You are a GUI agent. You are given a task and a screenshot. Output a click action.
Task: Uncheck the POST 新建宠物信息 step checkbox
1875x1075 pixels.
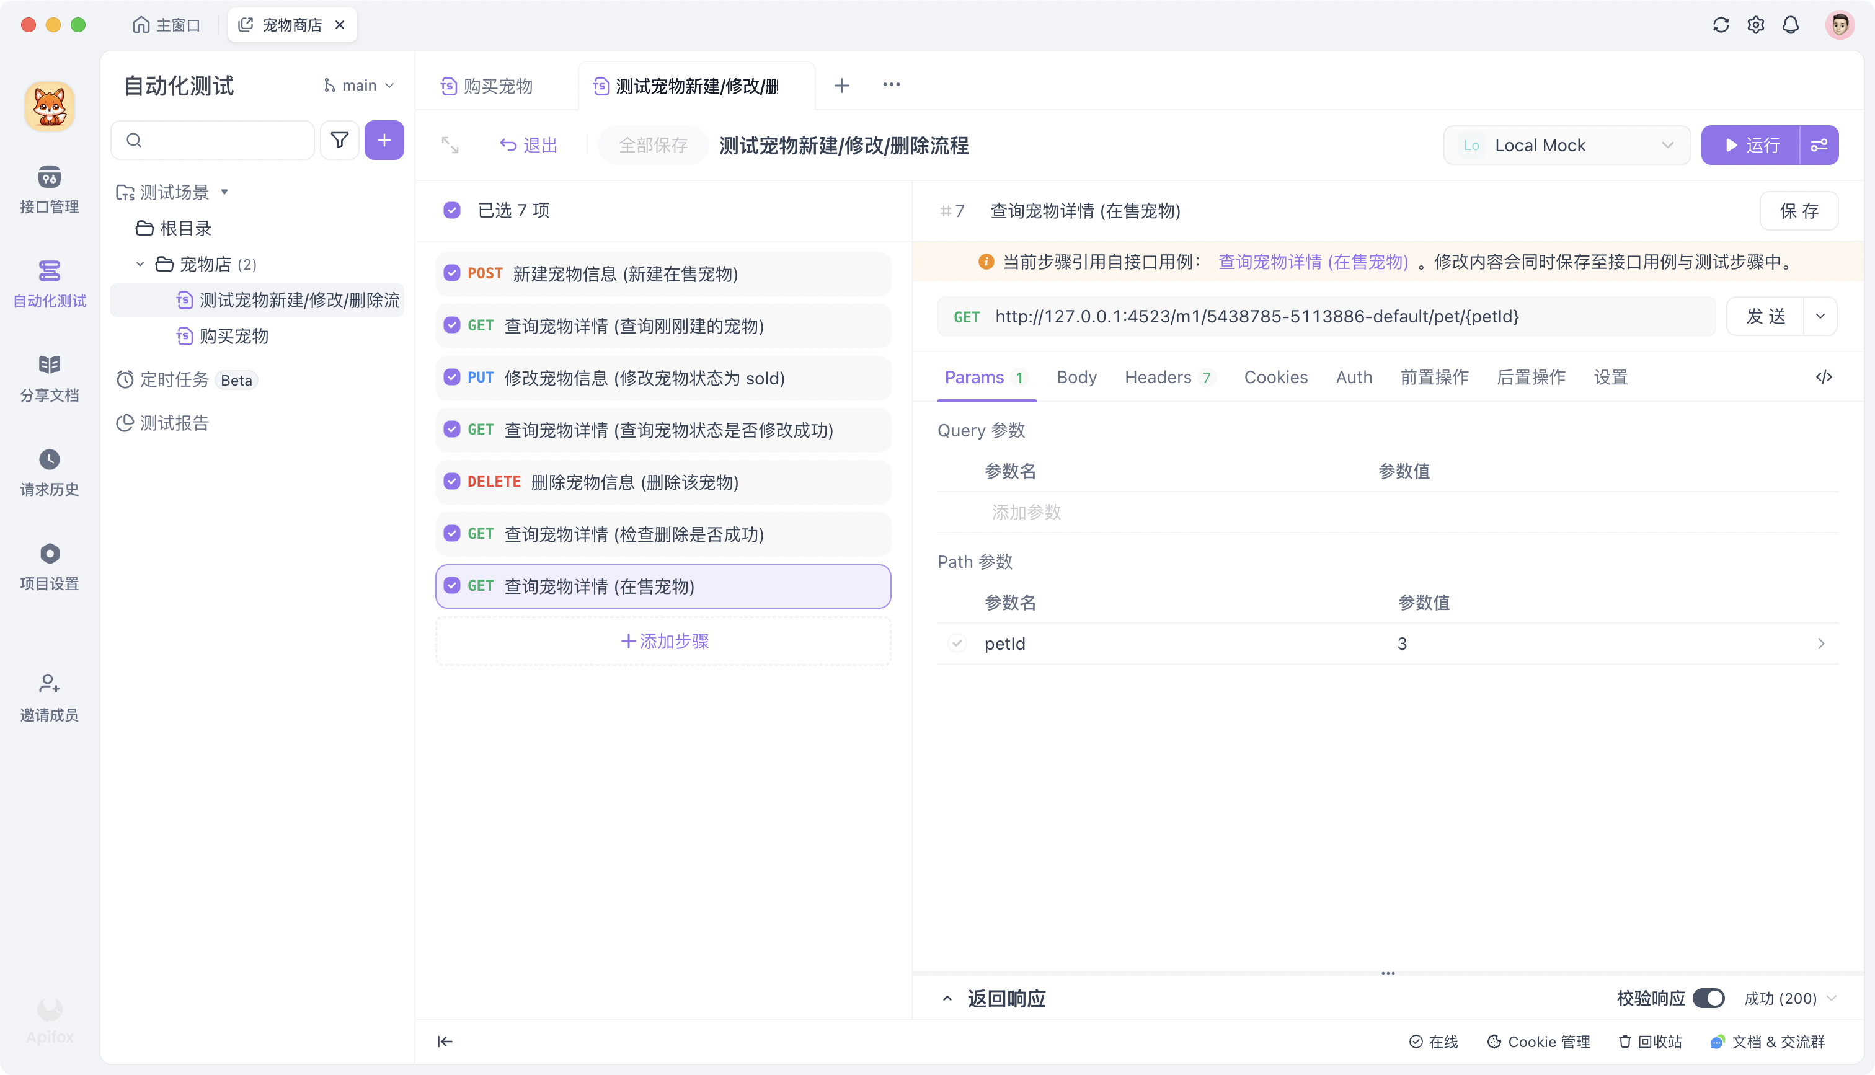[453, 273]
